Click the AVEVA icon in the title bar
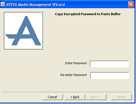 tap(3, 4)
